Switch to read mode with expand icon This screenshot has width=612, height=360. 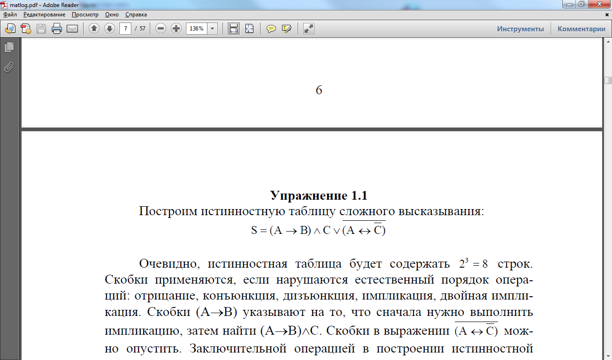tap(308, 29)
